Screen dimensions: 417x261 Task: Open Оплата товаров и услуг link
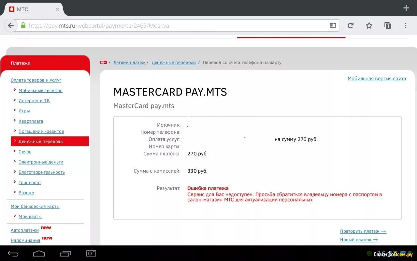[x=36, y=80]
